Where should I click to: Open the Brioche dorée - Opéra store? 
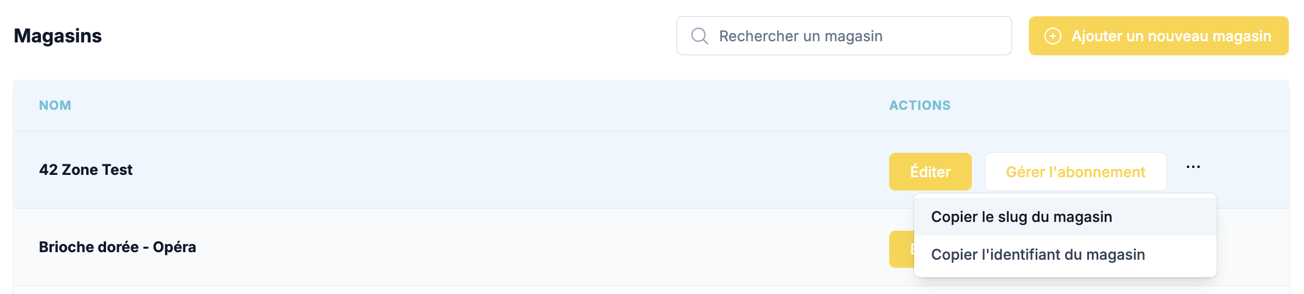(117, 247)
